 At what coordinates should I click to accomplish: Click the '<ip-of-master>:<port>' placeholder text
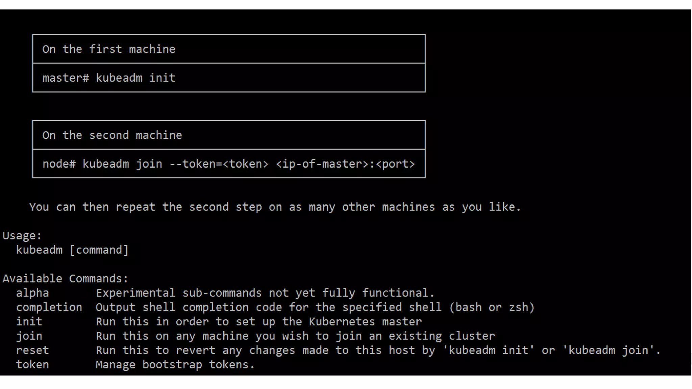click(x=345, y=164)
